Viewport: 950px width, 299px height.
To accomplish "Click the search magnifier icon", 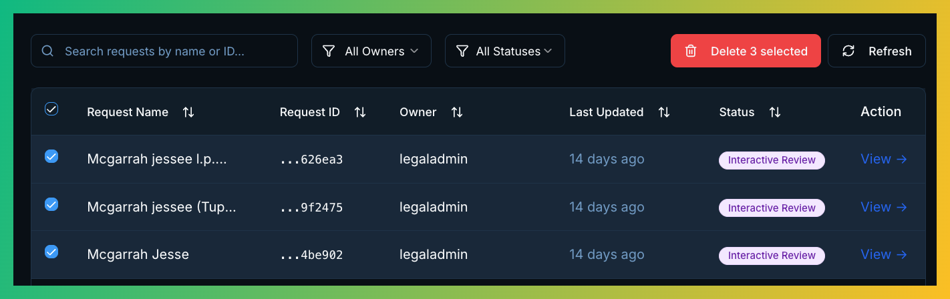I will coord(47,51).
